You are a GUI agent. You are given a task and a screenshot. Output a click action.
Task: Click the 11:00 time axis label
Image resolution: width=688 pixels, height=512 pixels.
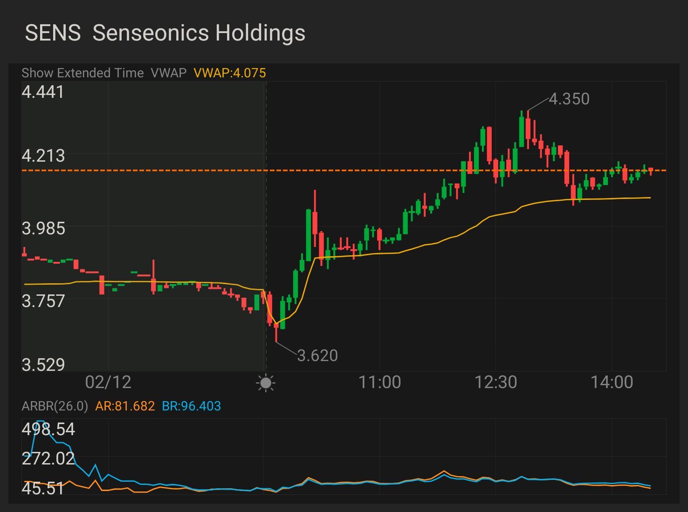(379, 382)
